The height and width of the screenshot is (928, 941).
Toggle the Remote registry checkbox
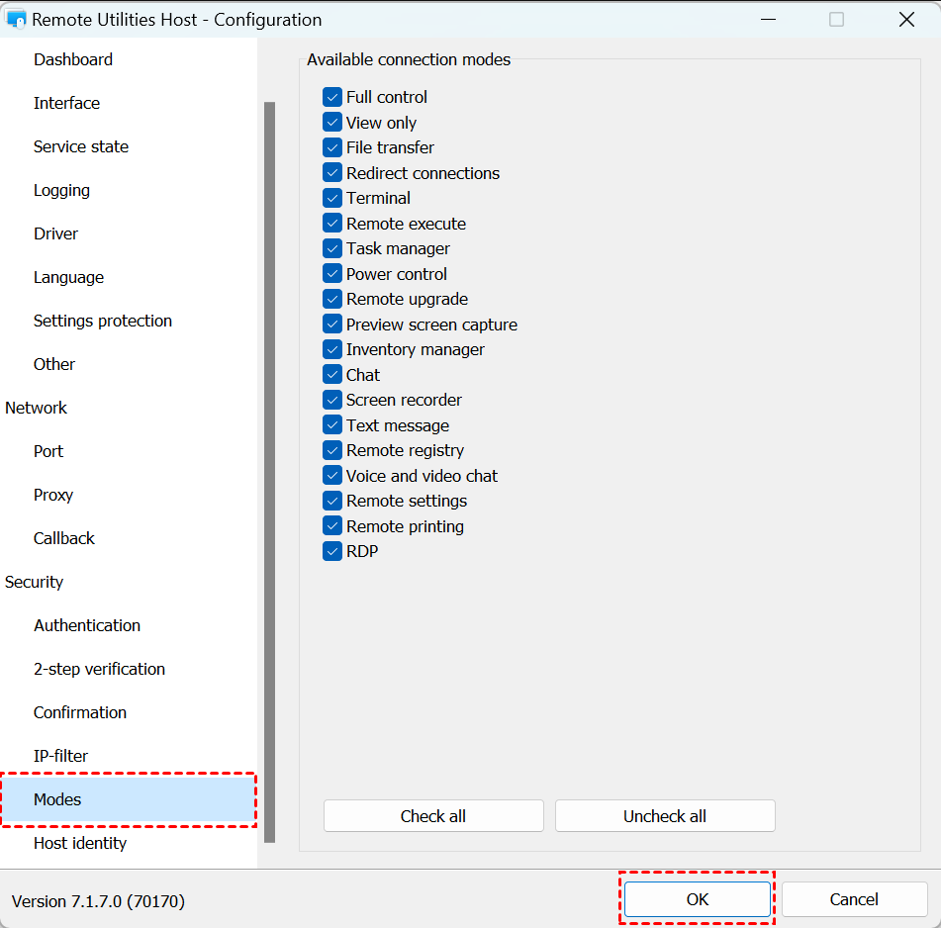(x=332, y=450)
